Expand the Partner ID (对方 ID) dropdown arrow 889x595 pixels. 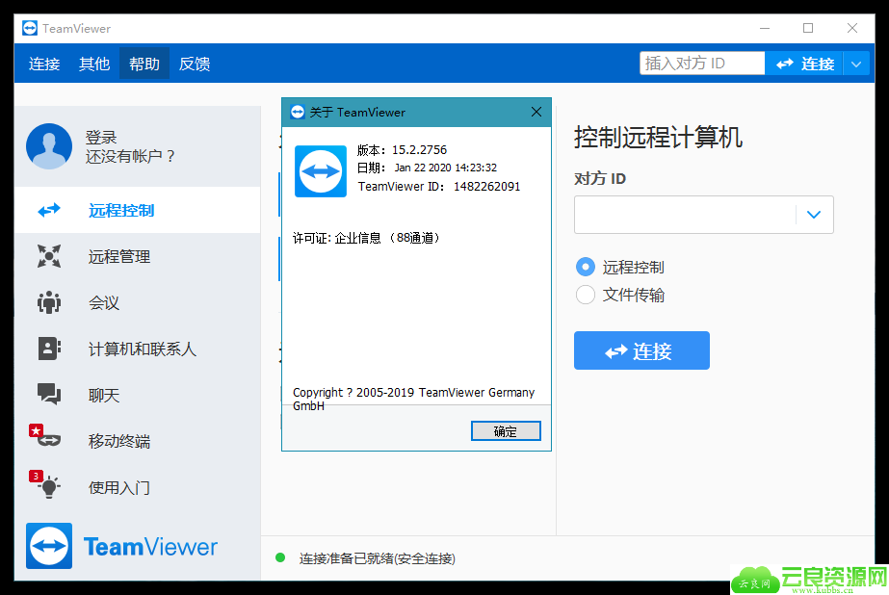[x=814, y=215]
